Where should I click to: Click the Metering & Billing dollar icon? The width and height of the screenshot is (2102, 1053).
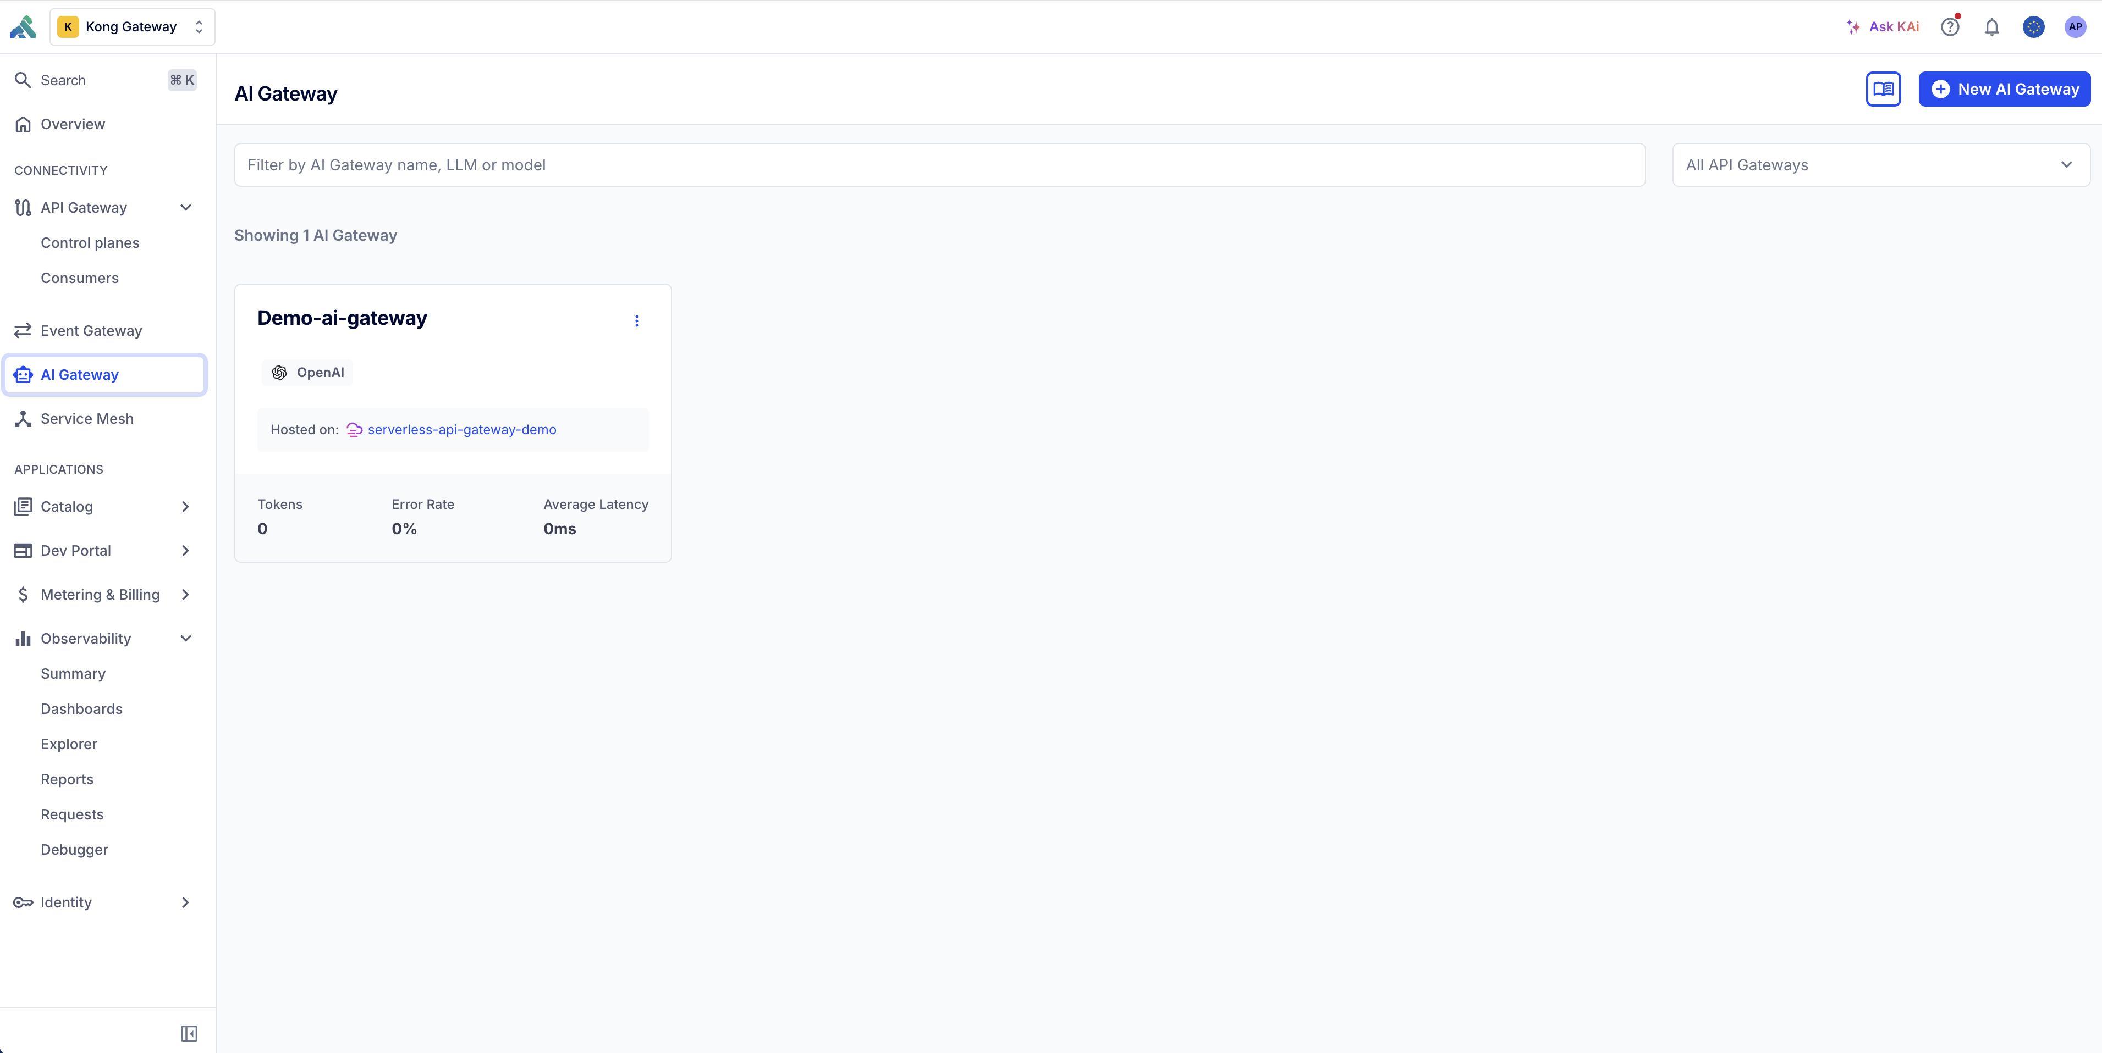pyautogui.click(x=23, y=595)
